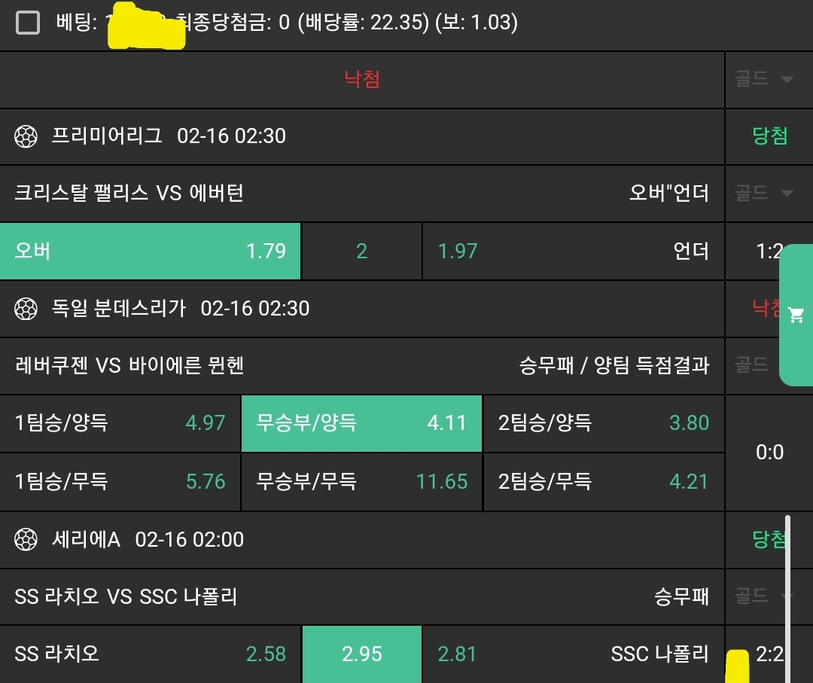Open the 골드 dropdown in the 낙첨 row
The image size is (813, 683).
[765, 80]
